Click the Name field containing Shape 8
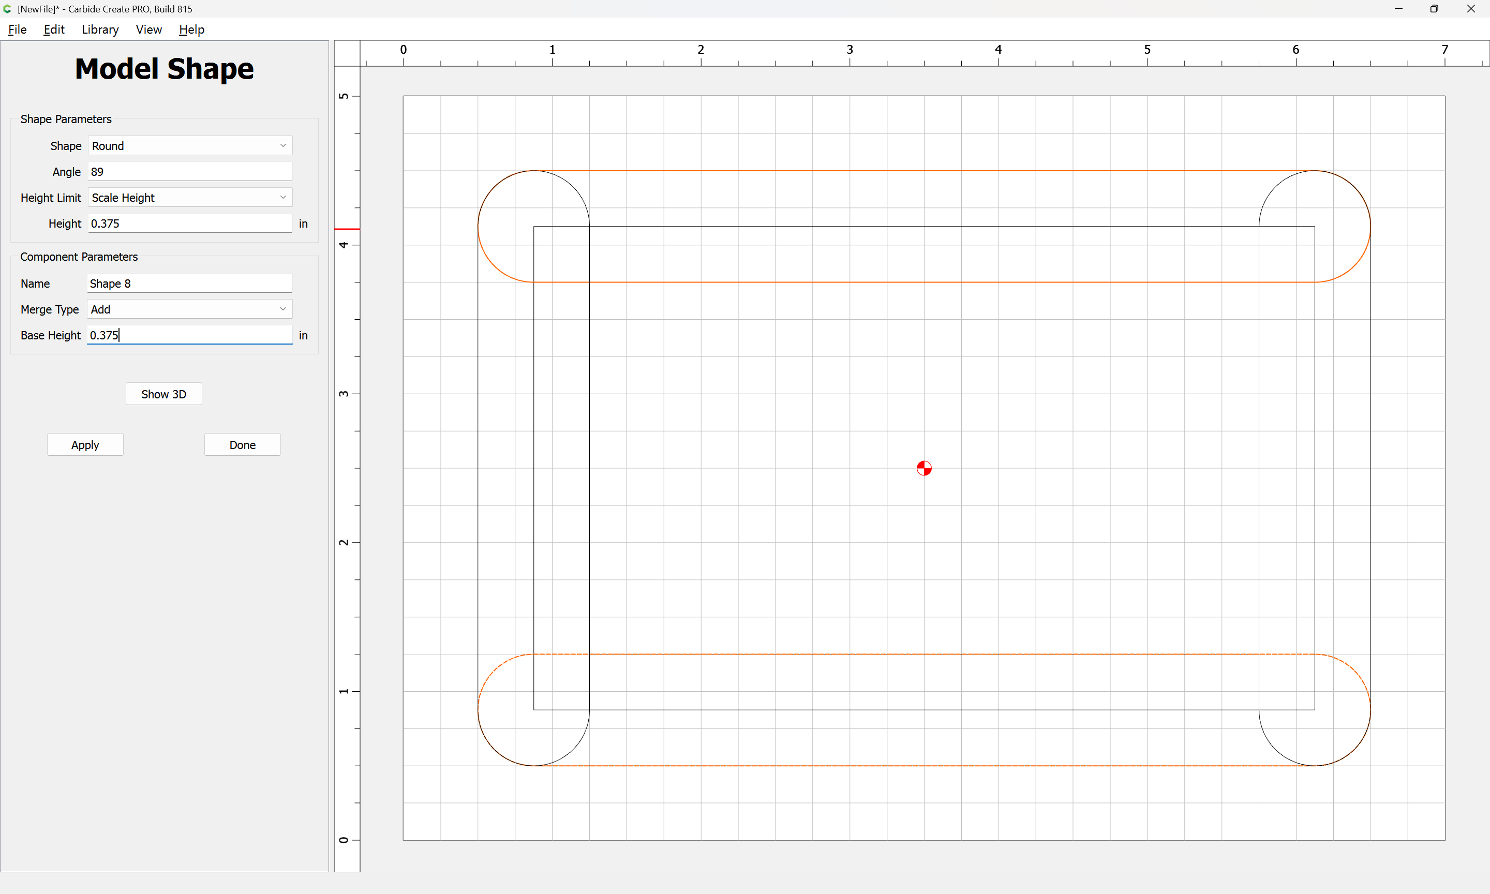The width and height of the screenshot is (1490, 894). pos(190,283)
